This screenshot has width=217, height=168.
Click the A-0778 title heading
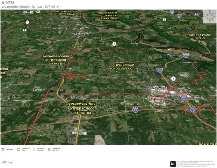[x=8, y=3]
